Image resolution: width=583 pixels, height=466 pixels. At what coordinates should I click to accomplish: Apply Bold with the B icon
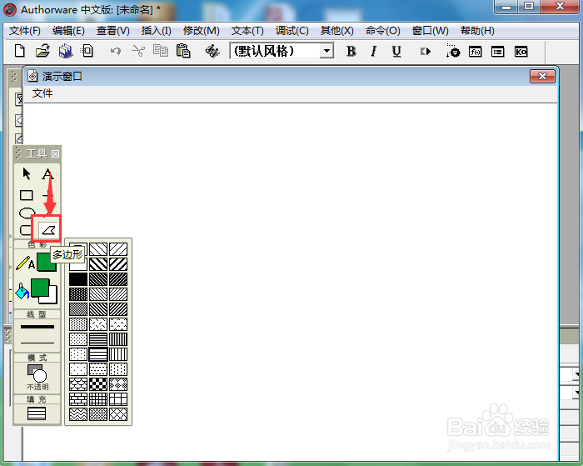351,52
